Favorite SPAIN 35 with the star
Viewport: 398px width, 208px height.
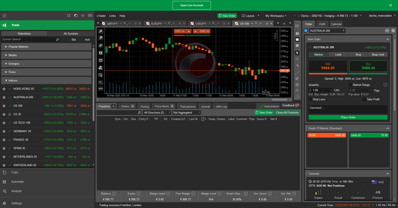pyautogui.click(x=4, y=148)
